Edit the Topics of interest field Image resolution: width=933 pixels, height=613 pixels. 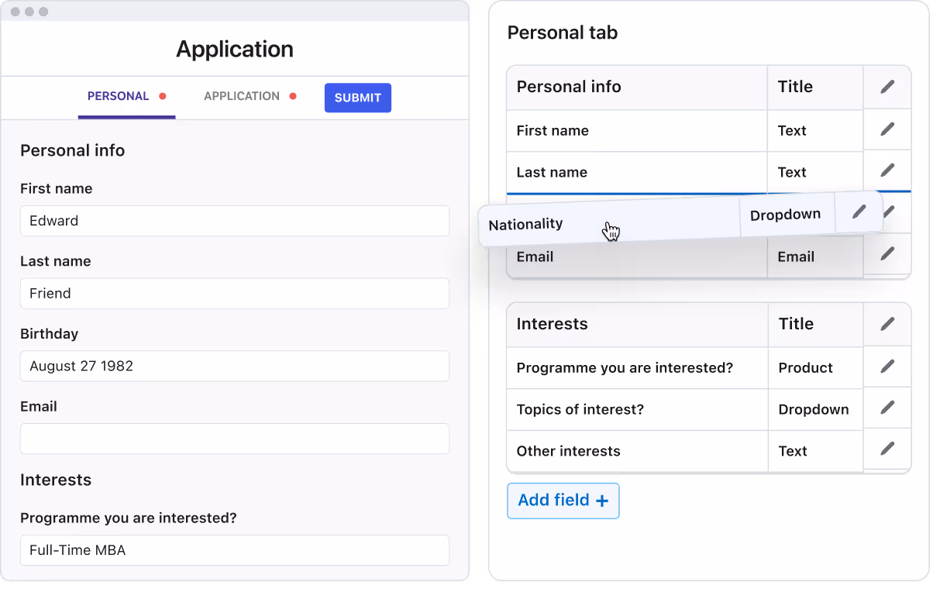[887, 409]
